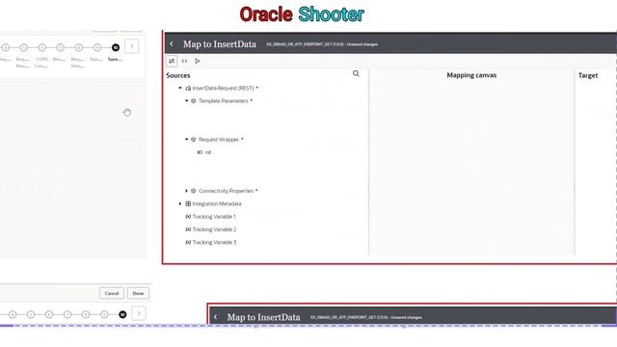Select Tracking Variable 1 label

tap(214, 217)
